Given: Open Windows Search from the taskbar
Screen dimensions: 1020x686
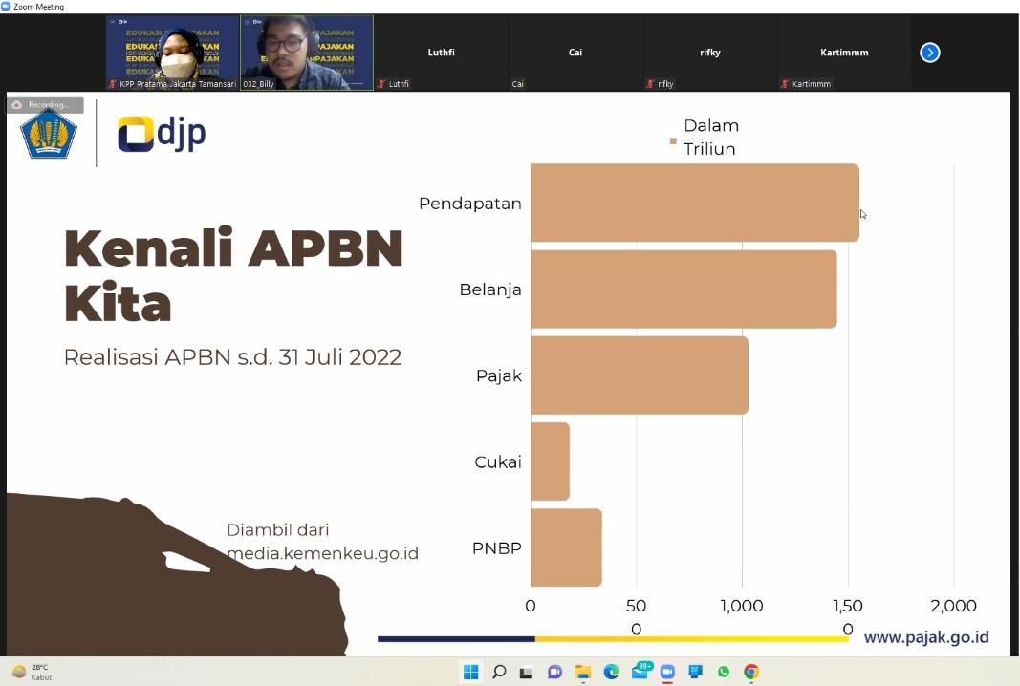Looking at the screenshot, I should (498, 672).
